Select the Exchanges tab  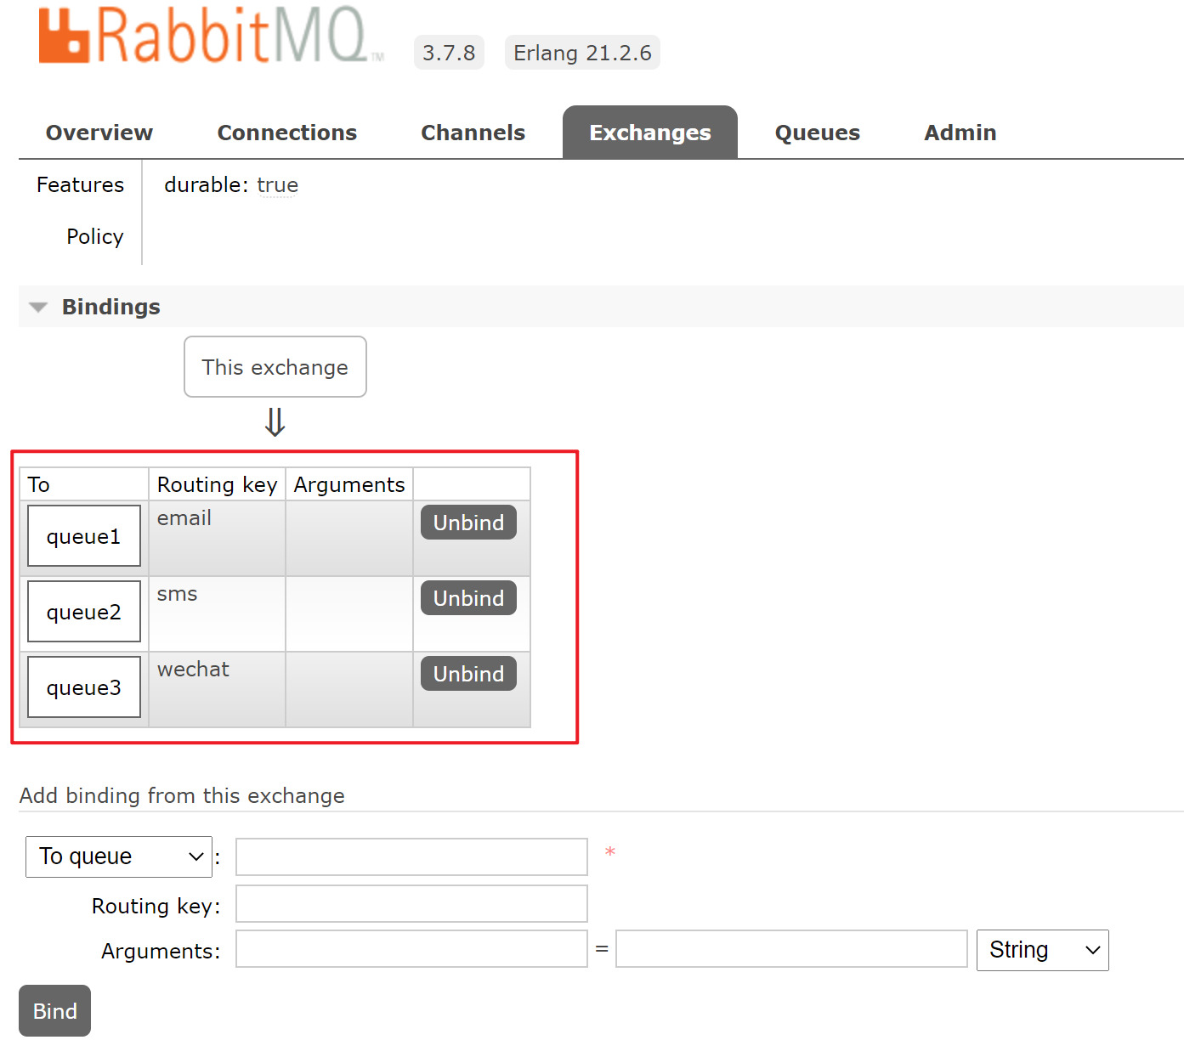tap(649, 133)
